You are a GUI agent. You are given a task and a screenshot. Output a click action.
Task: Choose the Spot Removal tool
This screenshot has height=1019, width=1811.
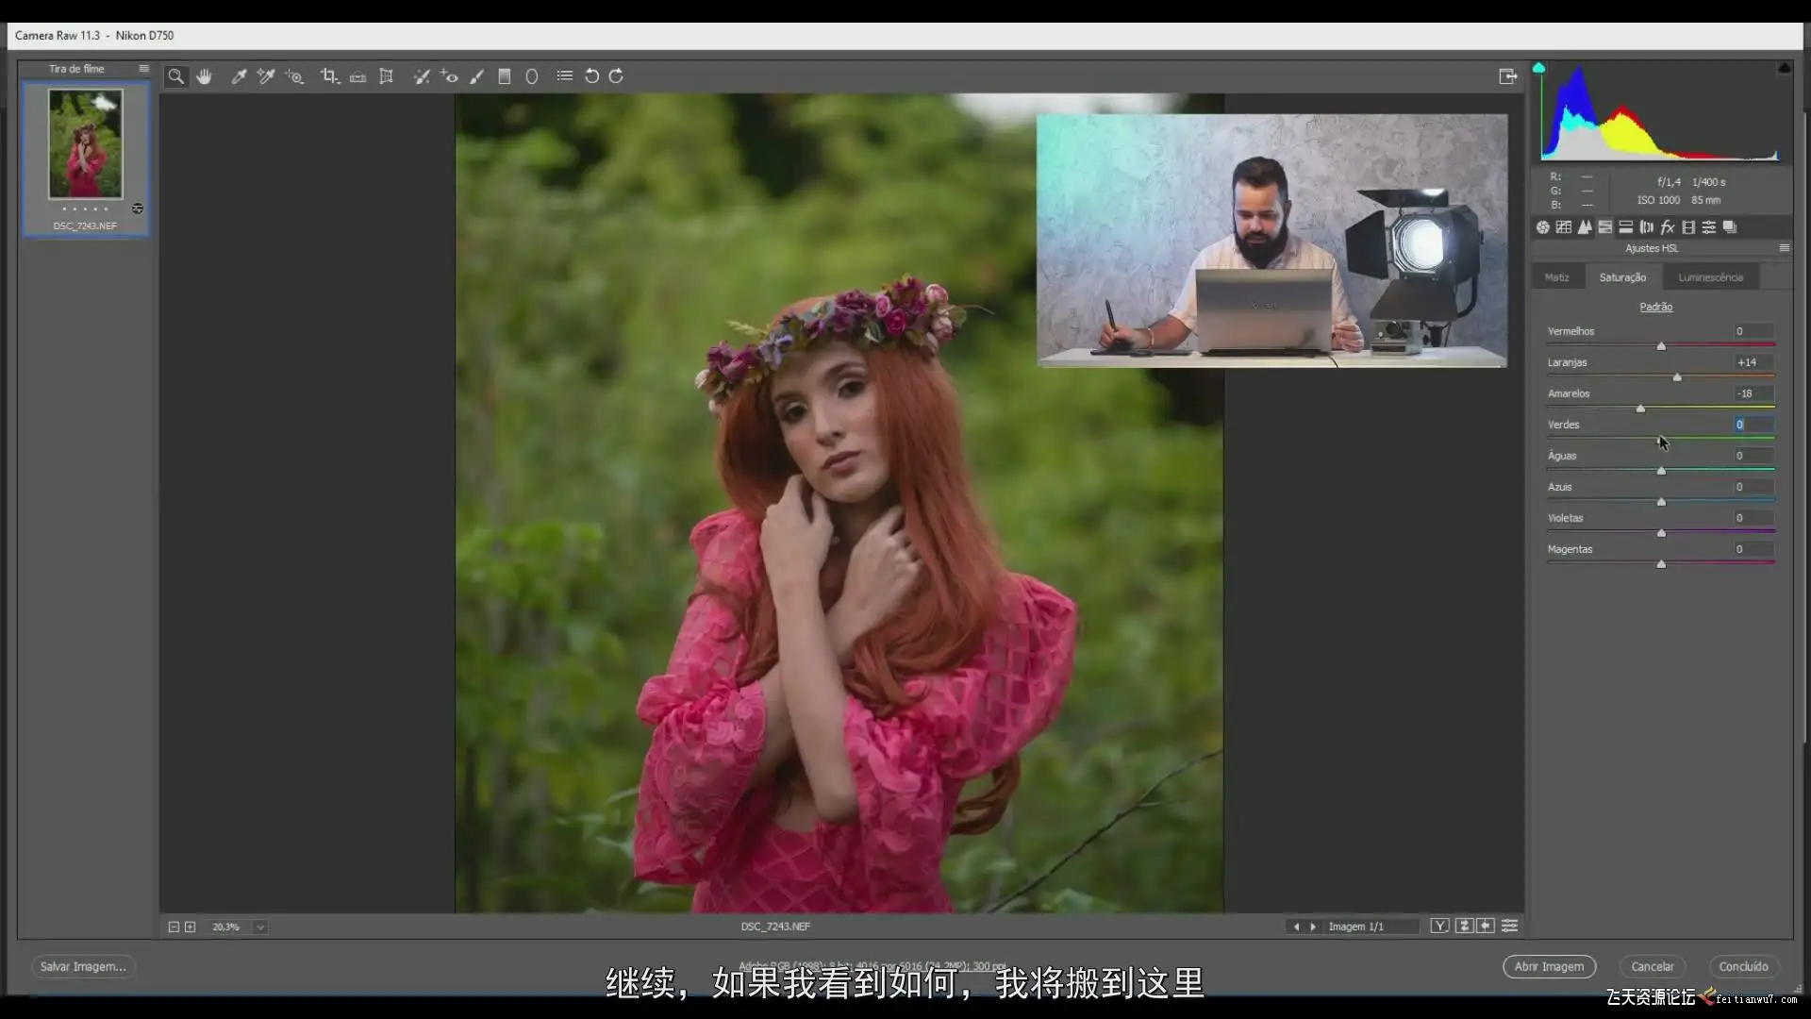(421, 76)
